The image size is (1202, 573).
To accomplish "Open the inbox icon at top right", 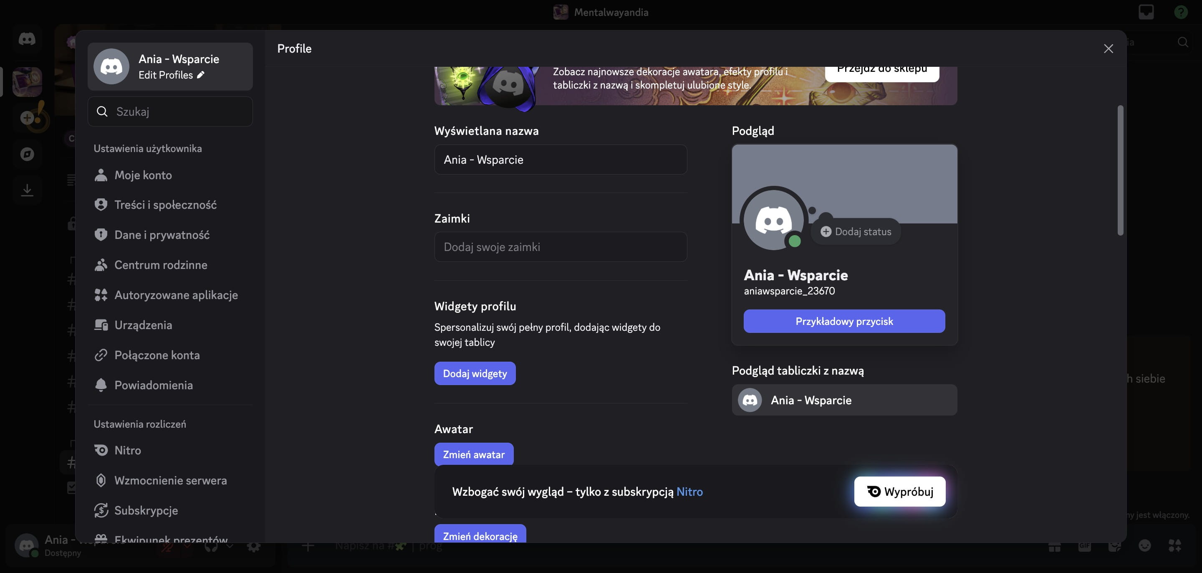I will point(1146,12).
